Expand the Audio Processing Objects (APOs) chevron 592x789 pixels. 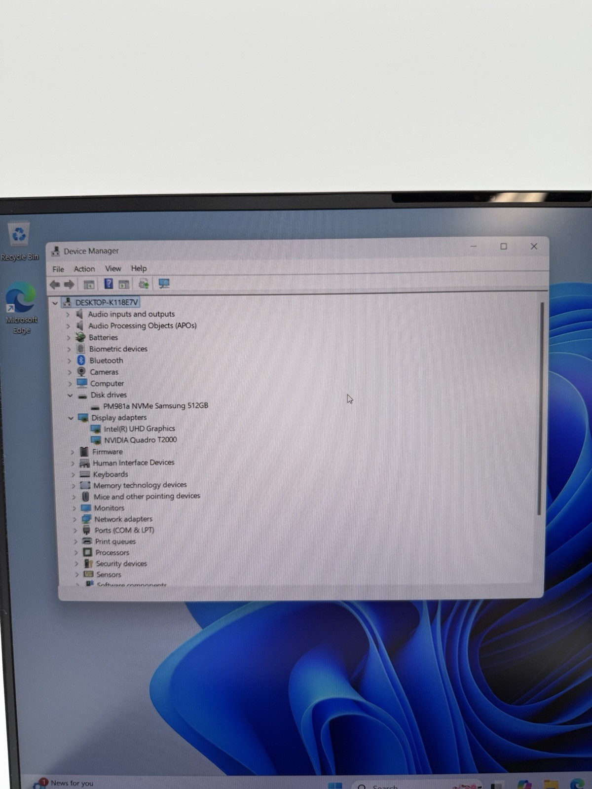click(x=68, y=326)
